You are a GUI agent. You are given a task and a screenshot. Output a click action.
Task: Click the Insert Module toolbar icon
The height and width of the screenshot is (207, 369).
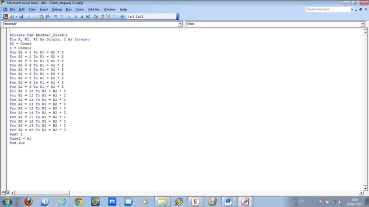pos(11,17)
